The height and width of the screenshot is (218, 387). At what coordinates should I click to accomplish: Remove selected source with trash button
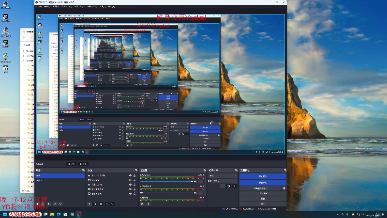tap(95, 204)
